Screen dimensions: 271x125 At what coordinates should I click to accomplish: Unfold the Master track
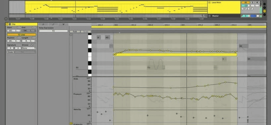click(x=210, y=16)
